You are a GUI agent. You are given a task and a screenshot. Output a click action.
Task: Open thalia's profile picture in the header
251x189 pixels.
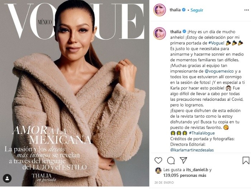coord(160,10)
